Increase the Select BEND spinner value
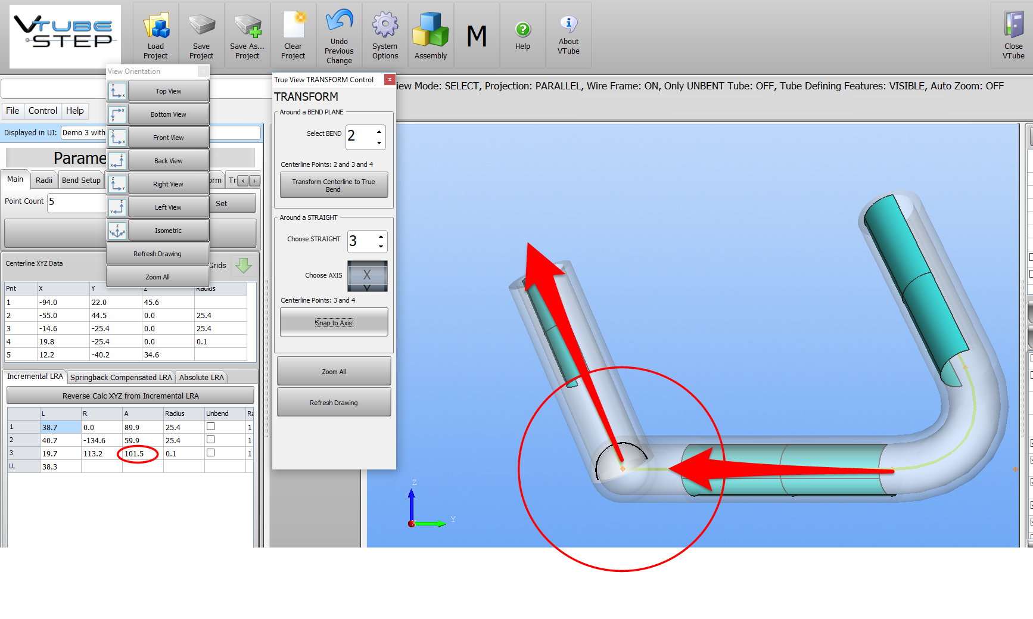Image resolution: width=1033 pixels, height=619 pixels. [x=379, y=132]
